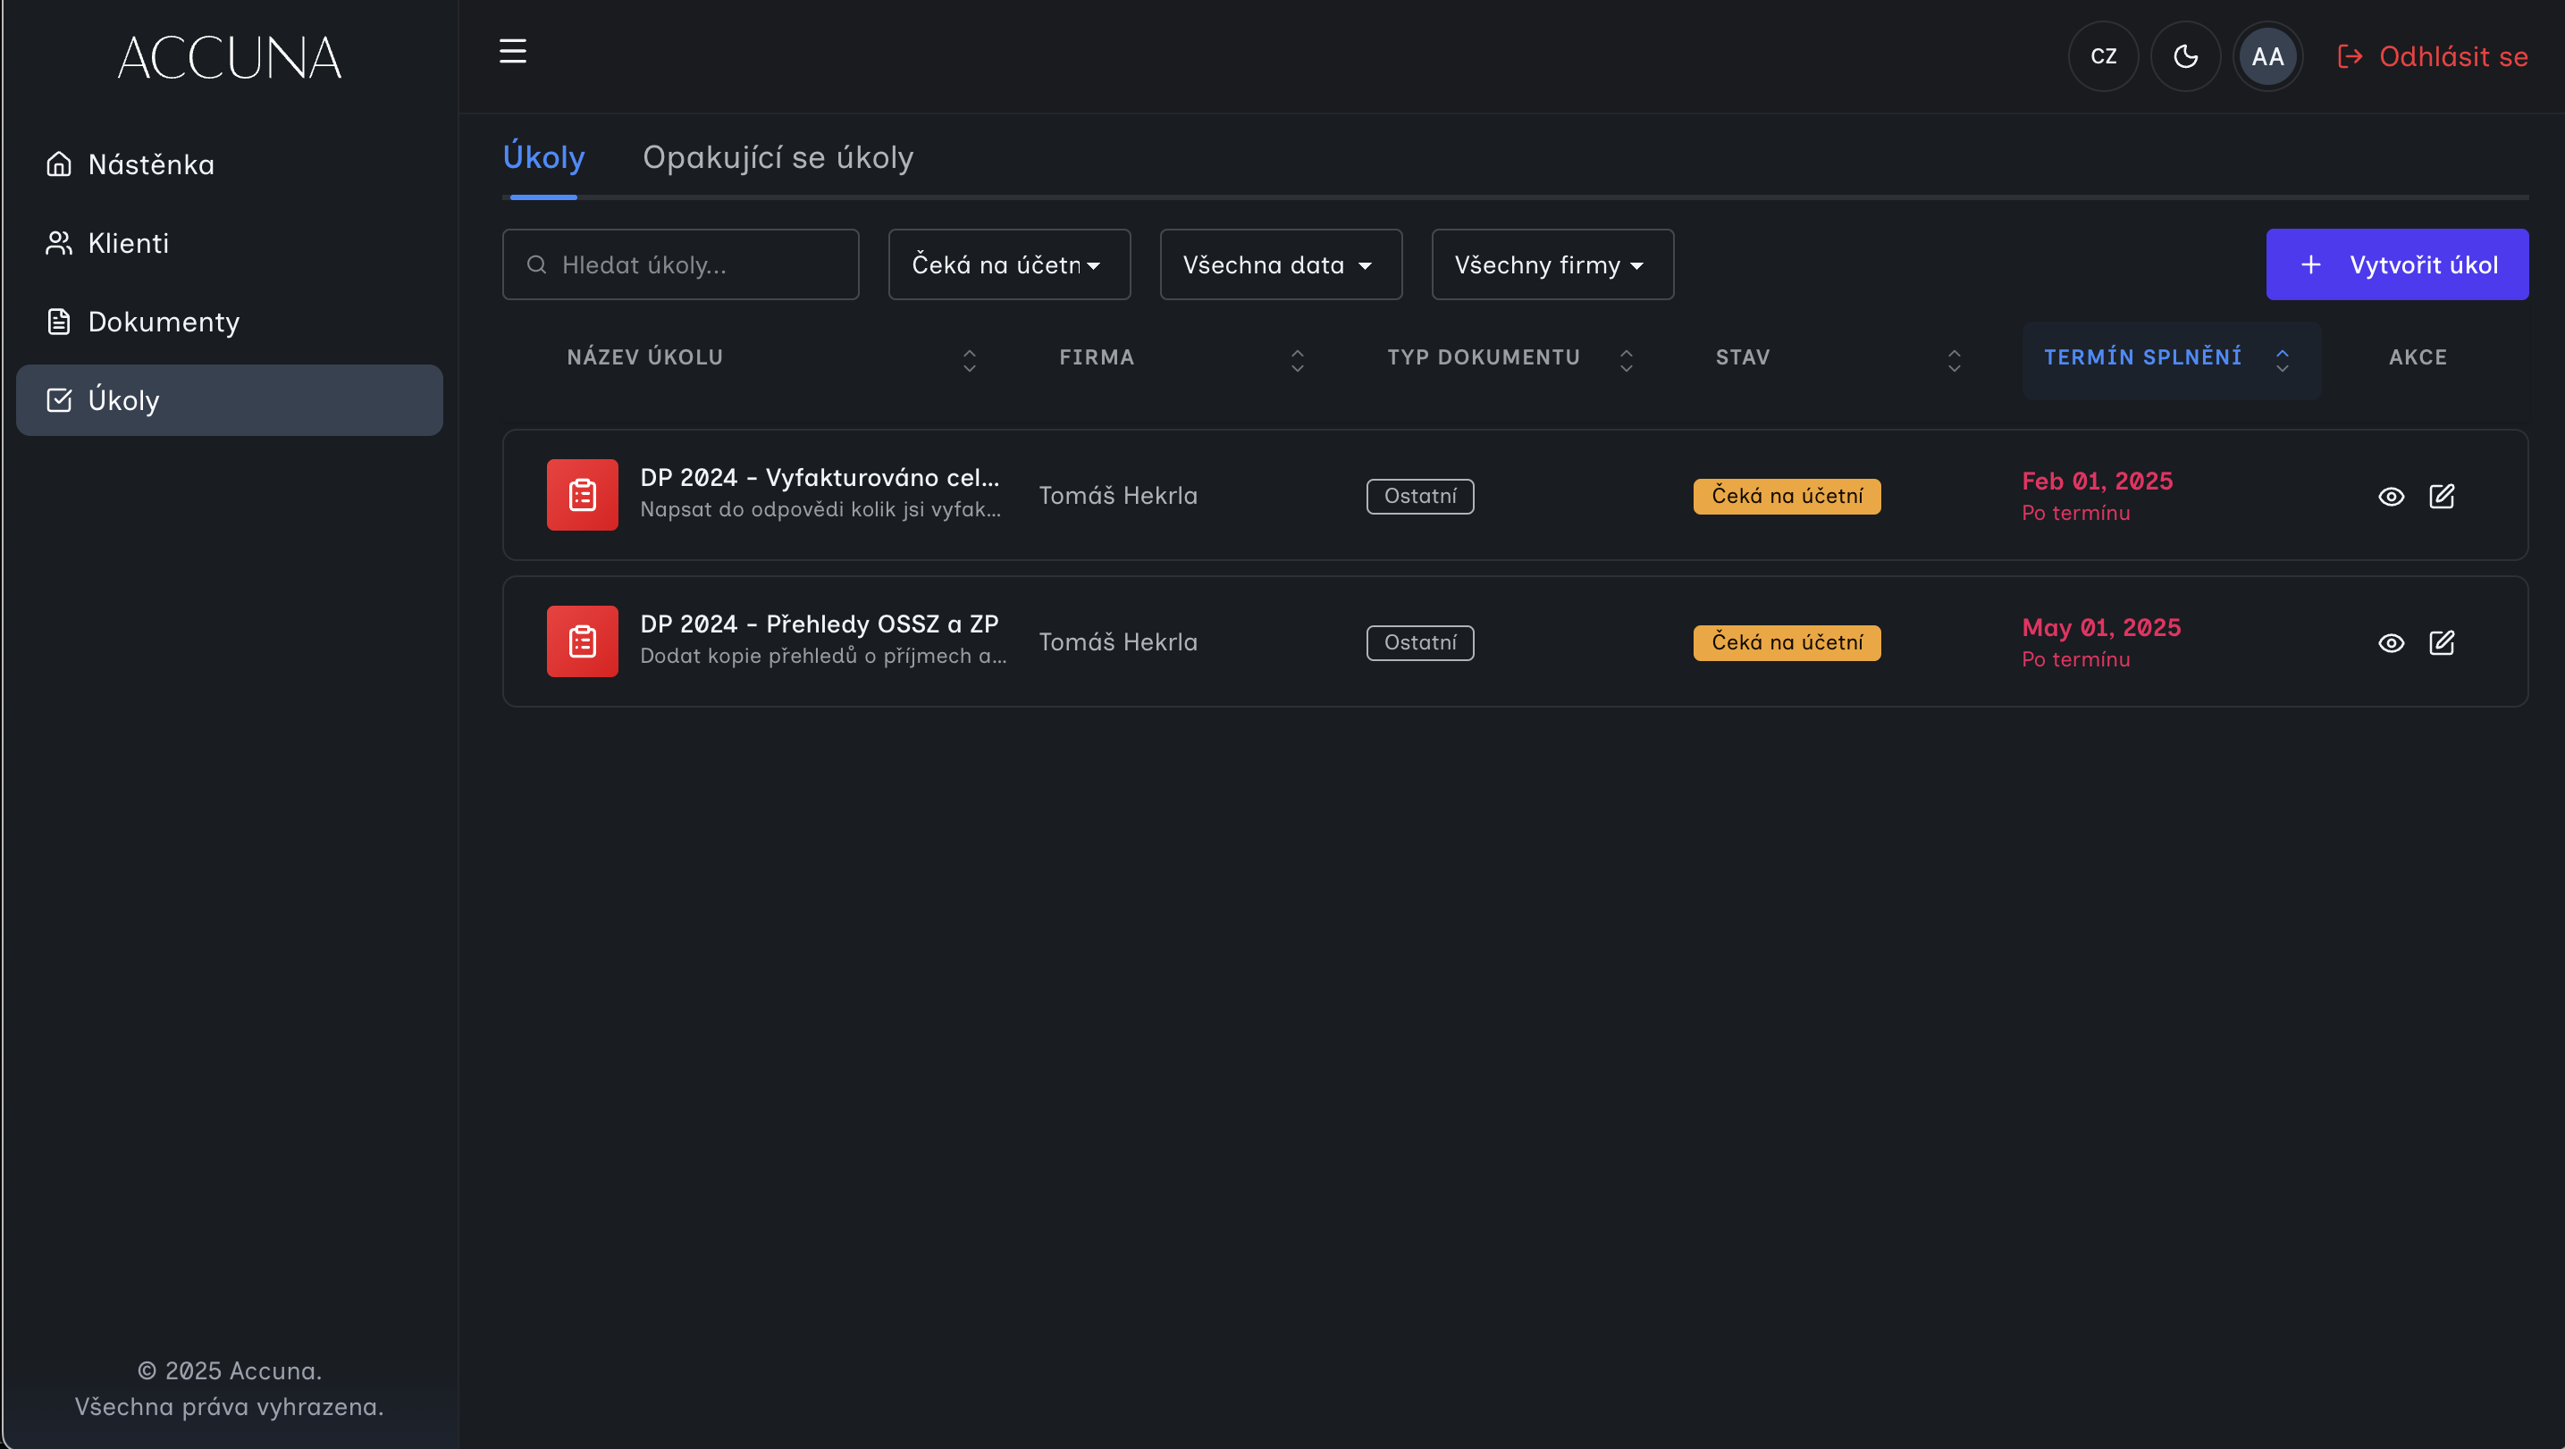
Task: Click Odhlásit se to log out
Action: [x=2433, y=56]
